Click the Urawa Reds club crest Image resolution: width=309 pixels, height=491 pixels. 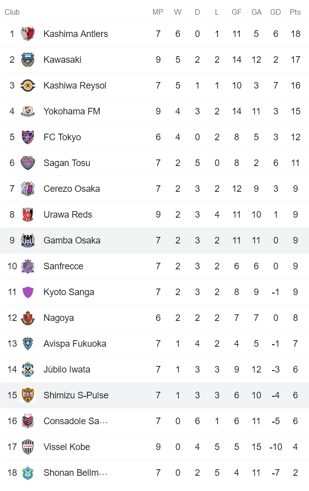click(29, 214)
